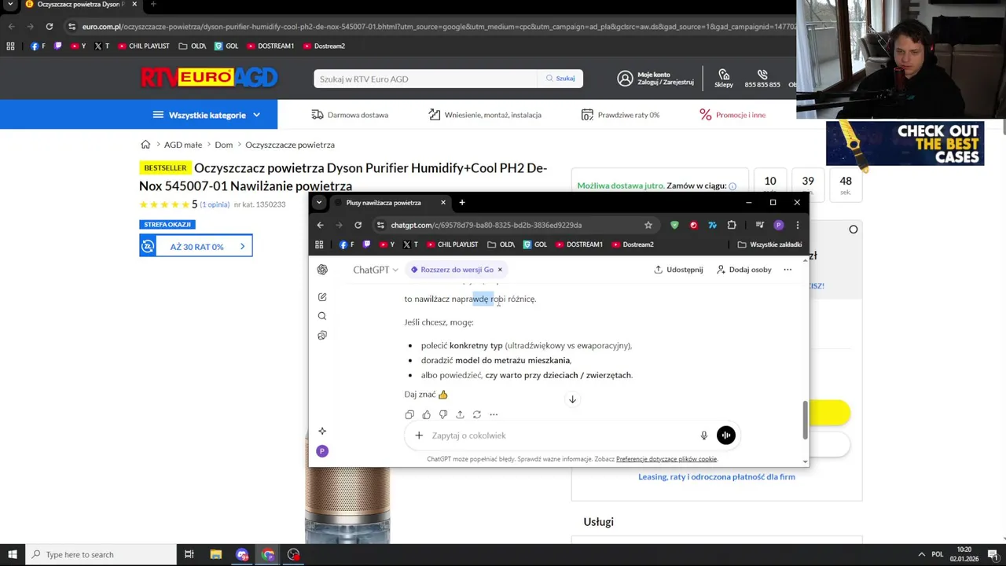Open the red extension icon in ChatGPT window
Viewport: 1006px width, 566px height.
point(693,225)
